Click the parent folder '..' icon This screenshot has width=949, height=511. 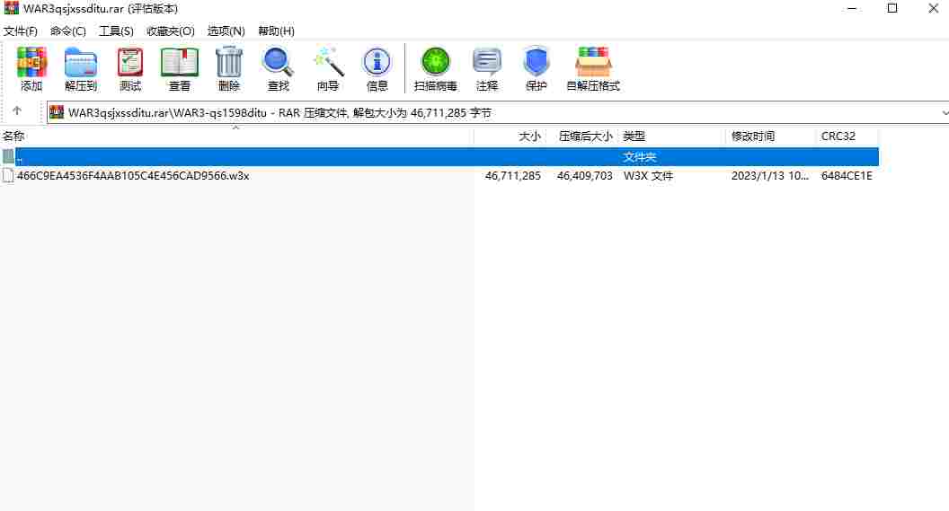[8, 156]
